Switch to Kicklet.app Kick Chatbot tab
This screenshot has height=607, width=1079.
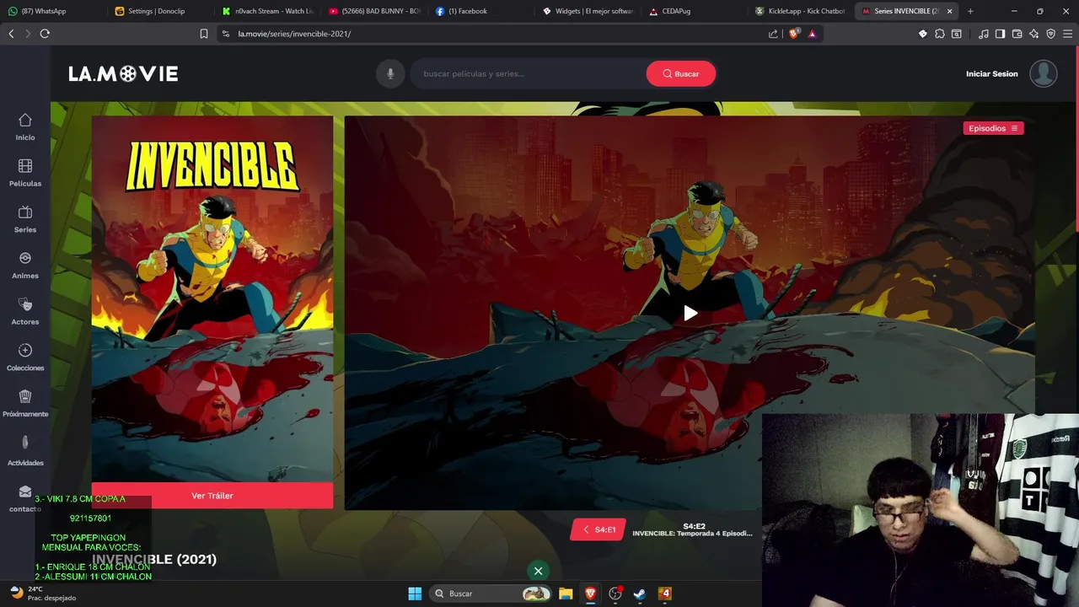click(801, 11)
